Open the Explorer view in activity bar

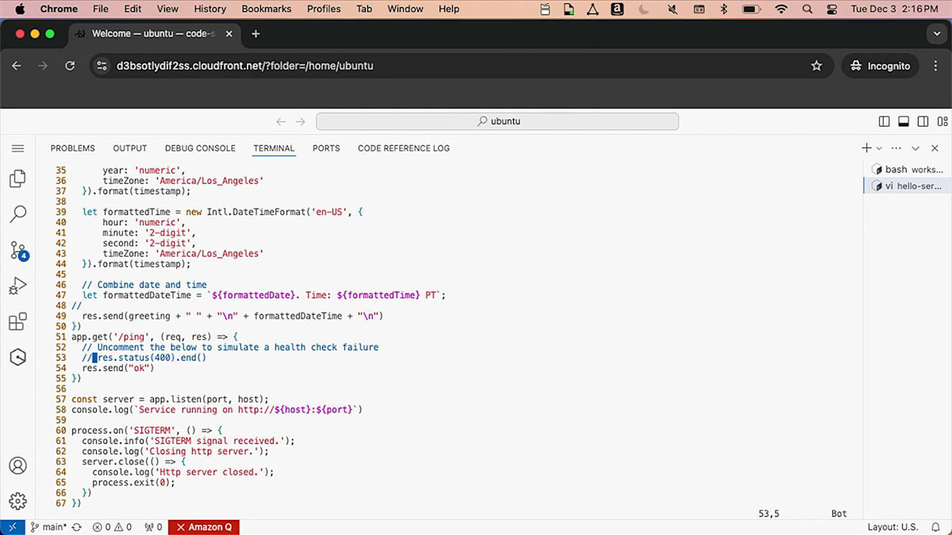pos(17,178)
